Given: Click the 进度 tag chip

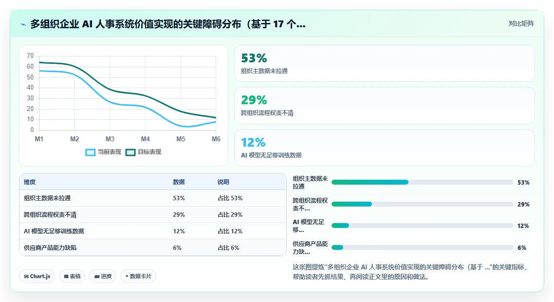Looking at the screenshot, I should (x=103, y=276).
